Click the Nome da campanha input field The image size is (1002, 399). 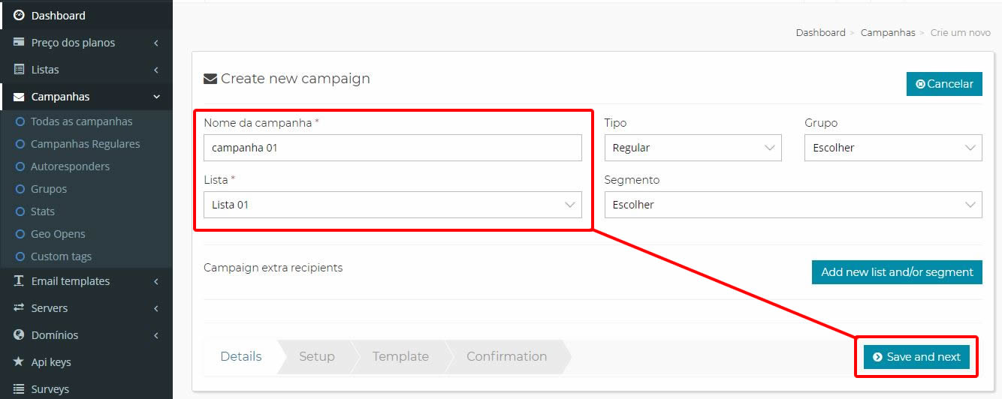click(393, 148)
